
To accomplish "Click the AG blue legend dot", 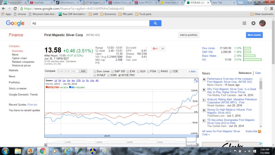I will coord(70,87).
